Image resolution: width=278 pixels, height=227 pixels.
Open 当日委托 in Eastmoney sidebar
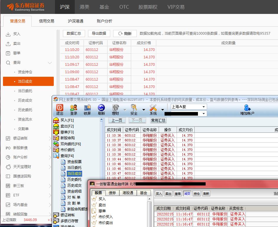25,91
